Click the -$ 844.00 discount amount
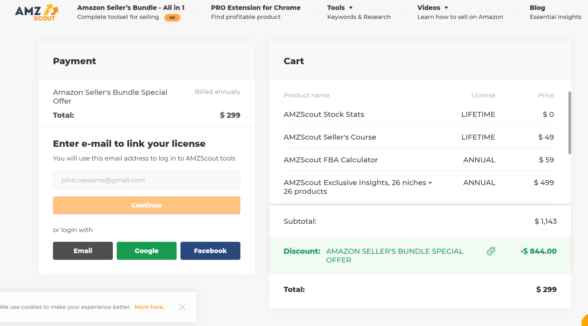Image resolution: width=588 pixels, height=326 pixels. coord(538,251)
